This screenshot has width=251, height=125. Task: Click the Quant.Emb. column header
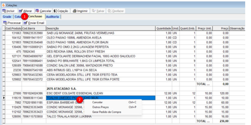pos(188,28)
